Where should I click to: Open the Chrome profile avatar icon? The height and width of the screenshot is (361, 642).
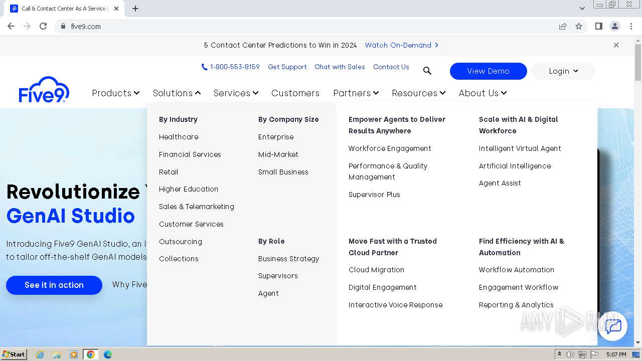tap(614, 26)
